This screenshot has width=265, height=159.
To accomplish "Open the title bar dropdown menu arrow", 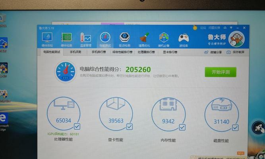I will [231, 27].
